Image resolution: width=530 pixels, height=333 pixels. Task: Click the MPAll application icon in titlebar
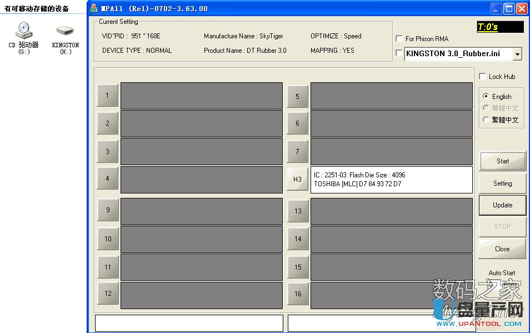(94, 8)
